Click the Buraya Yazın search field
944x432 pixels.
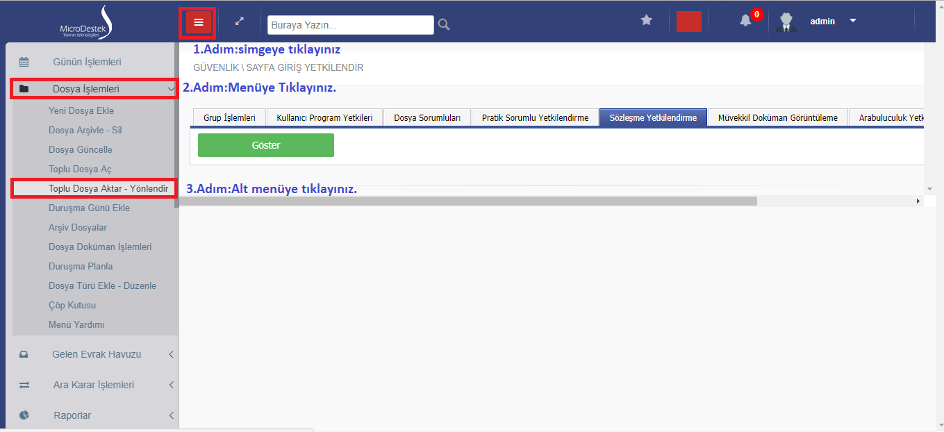tap(350, 25)
